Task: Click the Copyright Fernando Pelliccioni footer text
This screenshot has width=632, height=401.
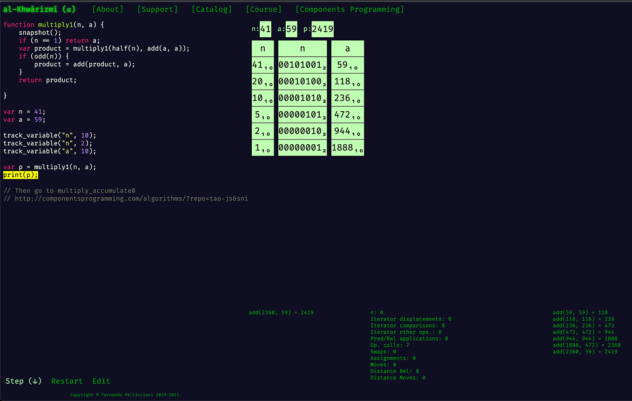Action: (125, 394)
